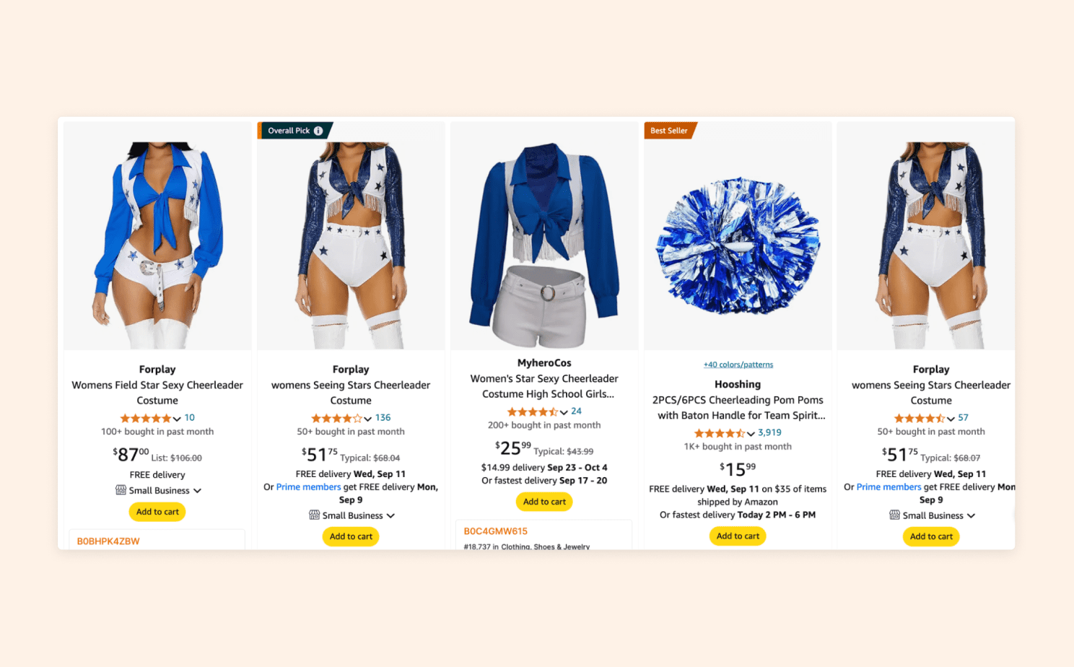Image resolution: width=1074 pixels, height=667 pixels.
Task: Expand Small Business chevron on 57-review costume
Action: pos(971,516)
